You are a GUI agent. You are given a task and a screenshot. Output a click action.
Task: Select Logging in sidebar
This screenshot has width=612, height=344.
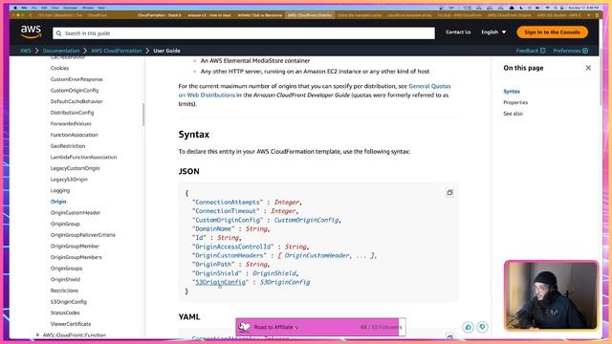[x=60, y=191]
